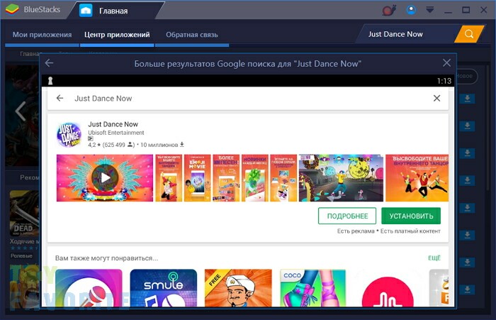The height and width of the screenshot is (320, 496).
Task: Click the ПОДРОБНЕЕ button
Action: tap(347, 216)
